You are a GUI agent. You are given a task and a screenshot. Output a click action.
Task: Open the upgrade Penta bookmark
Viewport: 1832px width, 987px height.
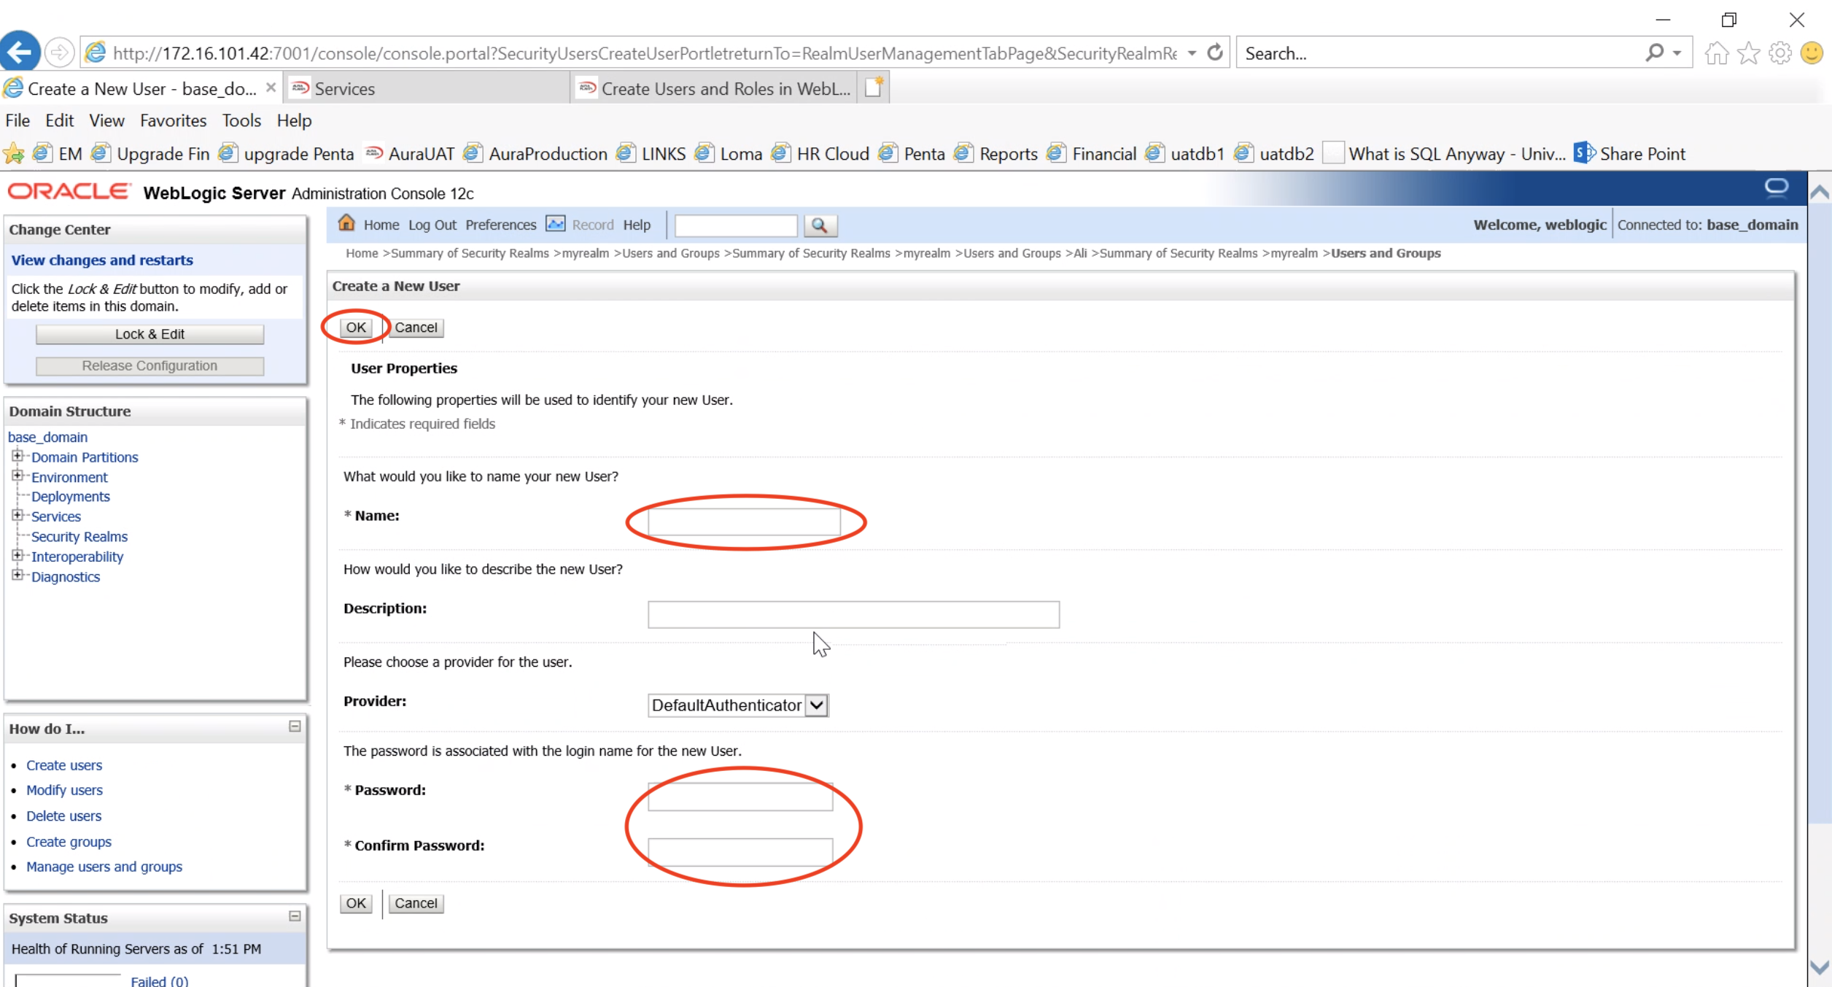286,154
